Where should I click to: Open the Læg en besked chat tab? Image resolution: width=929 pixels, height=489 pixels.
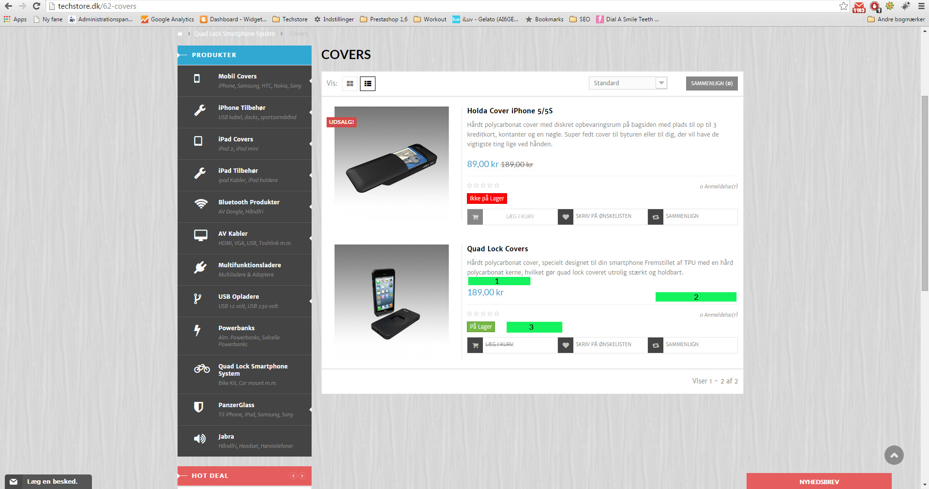(x=48, y=482)
